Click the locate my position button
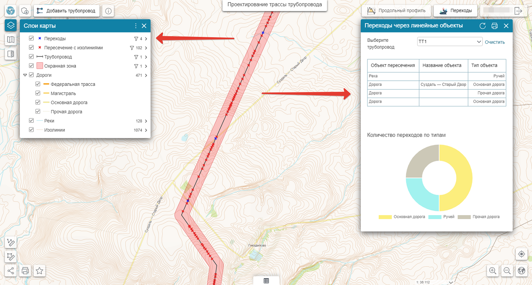This screenshot has height=285, width=532. 521,254
